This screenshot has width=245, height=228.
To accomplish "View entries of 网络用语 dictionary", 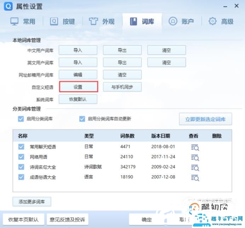I will click(x=195, y=157).
